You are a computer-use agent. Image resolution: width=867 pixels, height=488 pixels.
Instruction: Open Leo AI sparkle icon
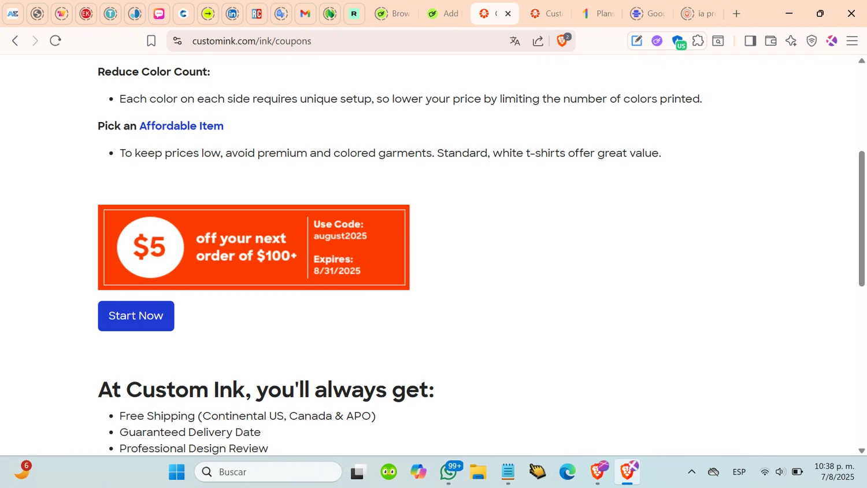pyautogui.click(x=791, y=41)
